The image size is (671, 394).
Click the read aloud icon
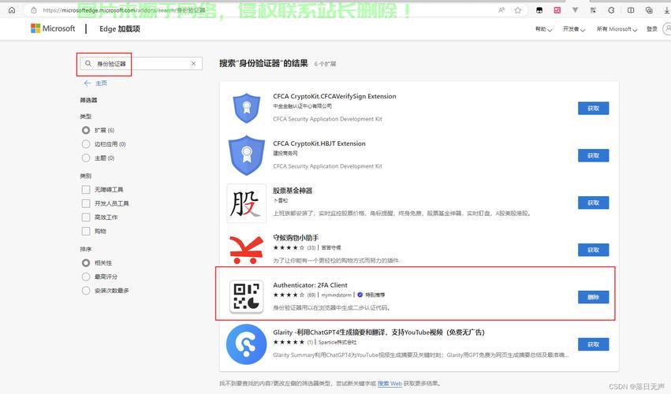(501, 10)
